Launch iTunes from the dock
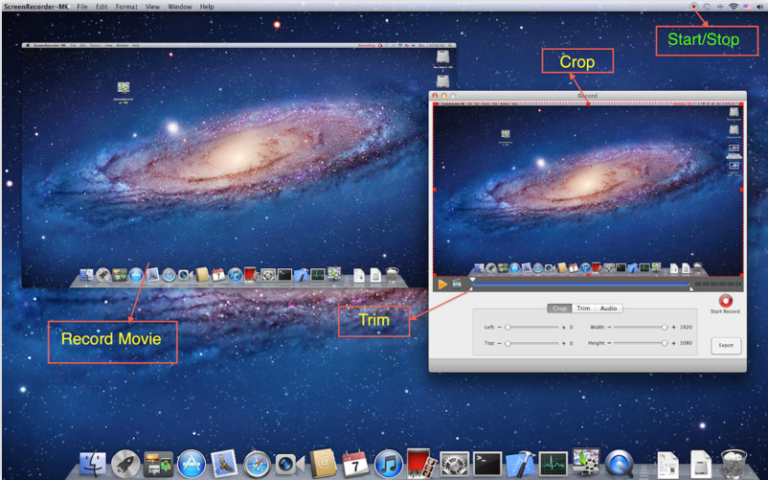The width and height of the screenshot is (768, 480). point(389,464)
